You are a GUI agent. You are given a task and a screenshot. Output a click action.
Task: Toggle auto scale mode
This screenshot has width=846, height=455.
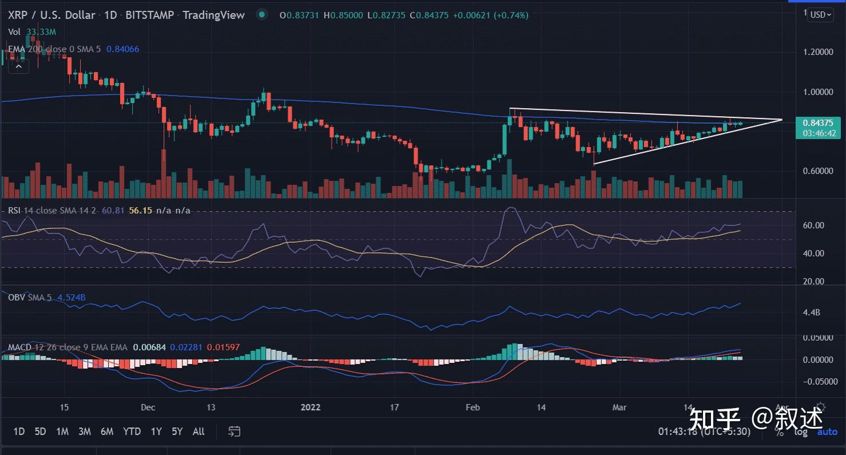[827, 432]
